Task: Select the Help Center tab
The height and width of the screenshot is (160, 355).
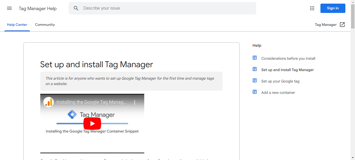Action: click(x=17, y=25)
